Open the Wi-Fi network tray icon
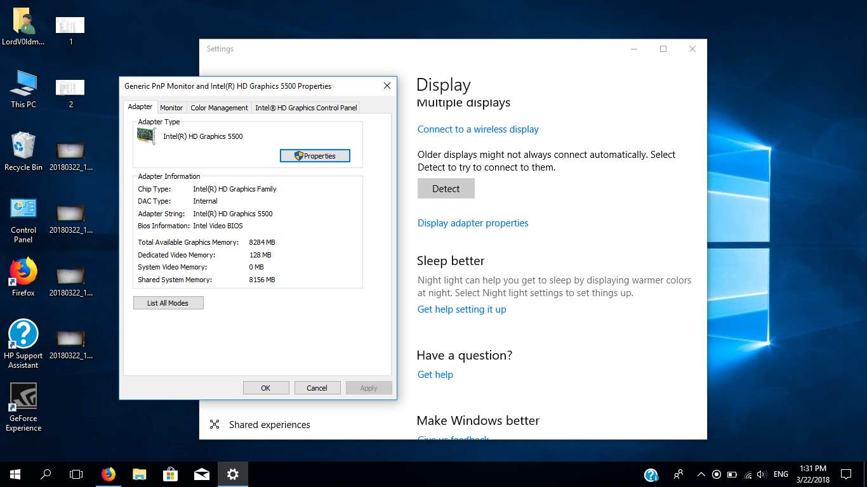This screenshot has height=487, width=867. click(x=747, y=474)
